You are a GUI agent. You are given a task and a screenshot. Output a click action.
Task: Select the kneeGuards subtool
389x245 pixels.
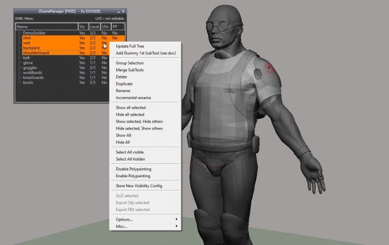point(33,77)
